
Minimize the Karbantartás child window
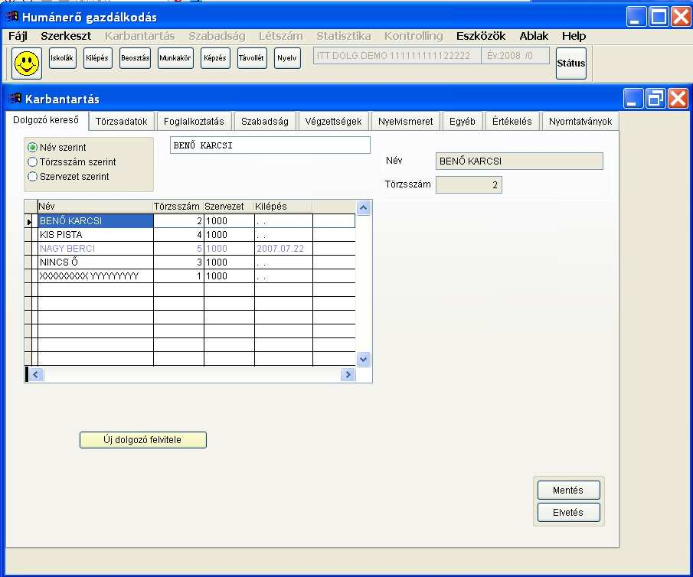tap(633, 98)
